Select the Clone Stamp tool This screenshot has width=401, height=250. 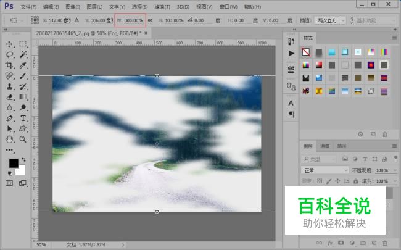coord(9,86)
